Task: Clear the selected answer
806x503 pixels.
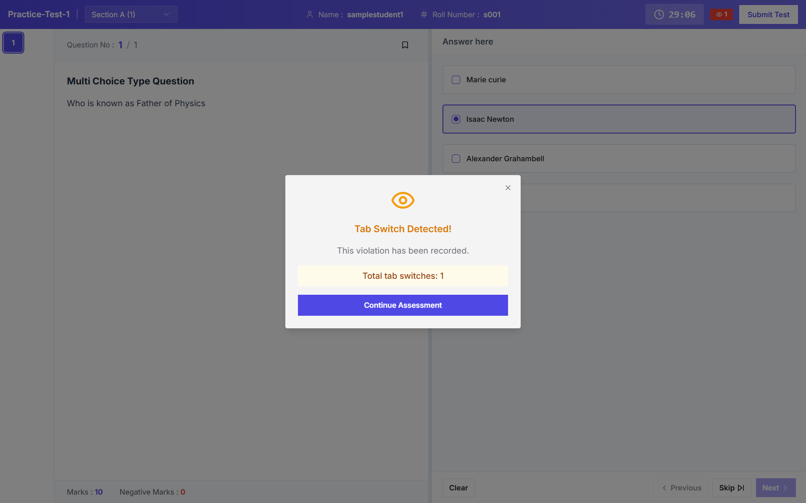Action: coord(458,488)
